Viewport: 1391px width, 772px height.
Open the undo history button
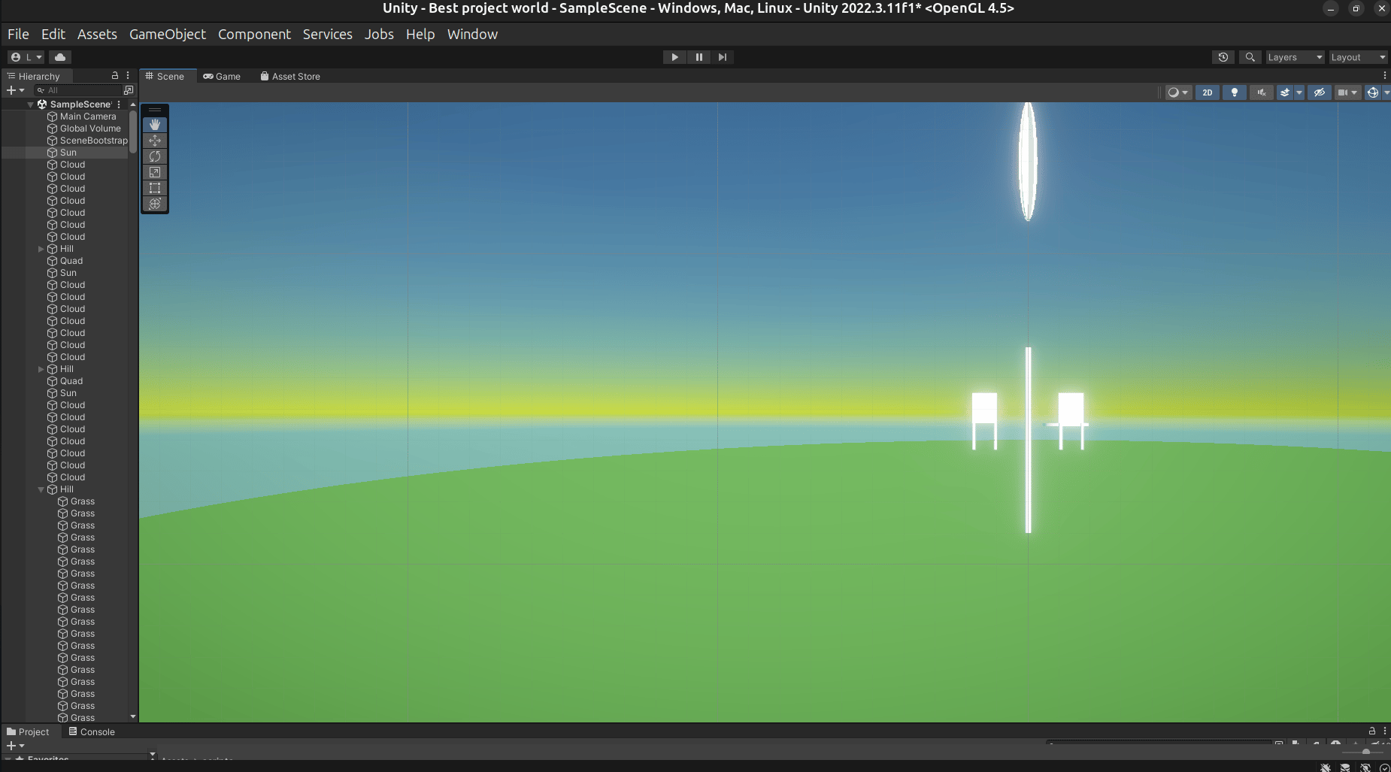pos(1223,57)
